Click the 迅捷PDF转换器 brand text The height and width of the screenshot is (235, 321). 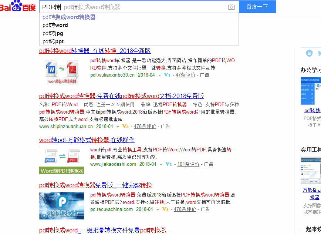[170, 104]
